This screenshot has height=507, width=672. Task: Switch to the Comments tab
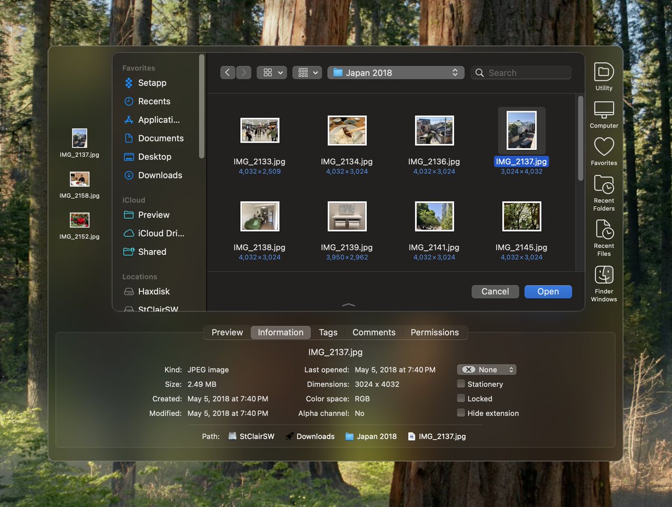[x=374, y=332]
